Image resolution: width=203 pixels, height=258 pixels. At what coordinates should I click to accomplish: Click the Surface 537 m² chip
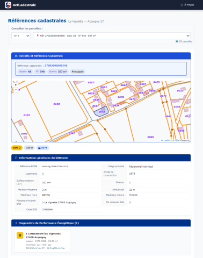coord(58,71)
